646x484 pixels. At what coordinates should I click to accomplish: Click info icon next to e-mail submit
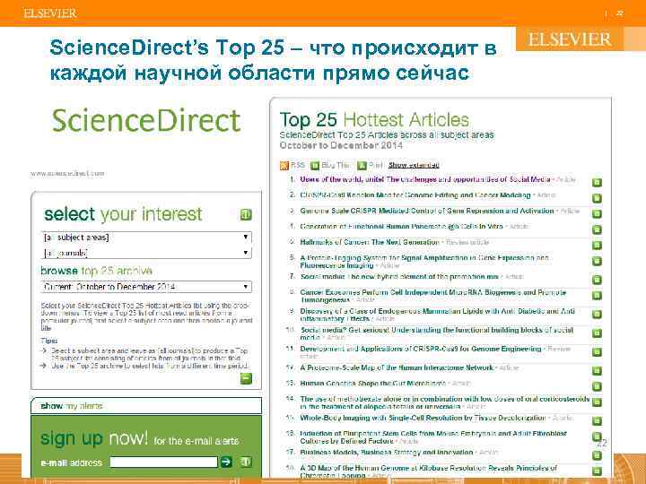(x=246, y=462)
